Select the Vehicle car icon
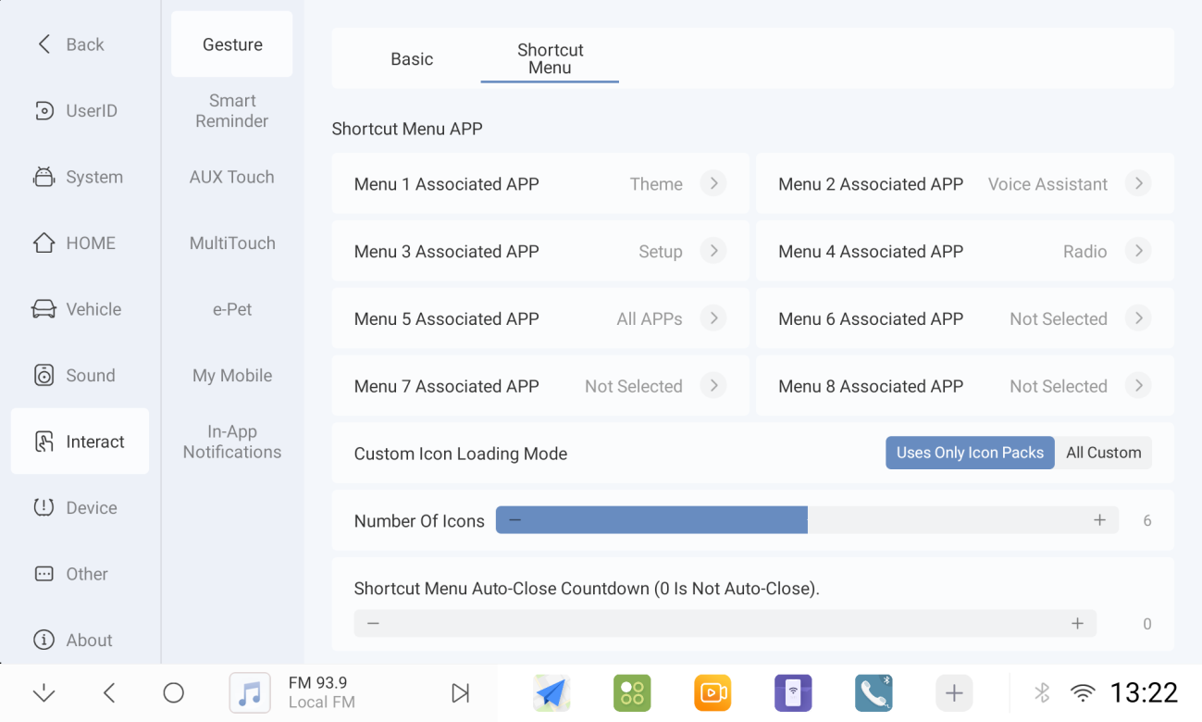The image size is (1202, 722). pos(43,309)
